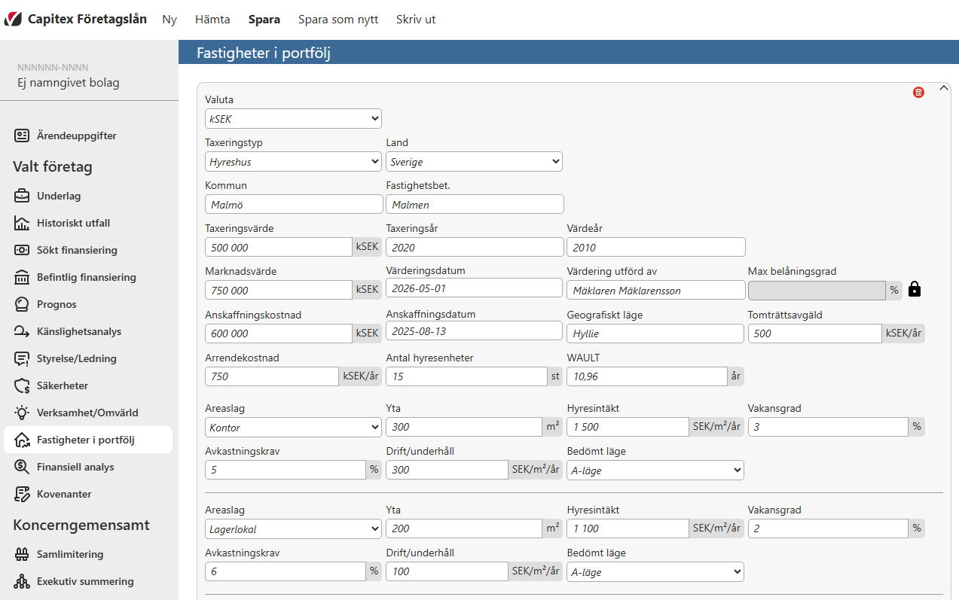Click the Värdering utförd av field
Image resolution: width=959 pixels, height=600 pixels.
(656, 290)
